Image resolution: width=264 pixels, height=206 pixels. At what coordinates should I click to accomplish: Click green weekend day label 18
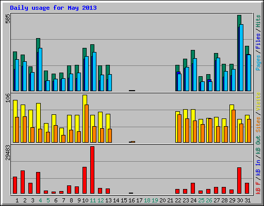point(147,200)
